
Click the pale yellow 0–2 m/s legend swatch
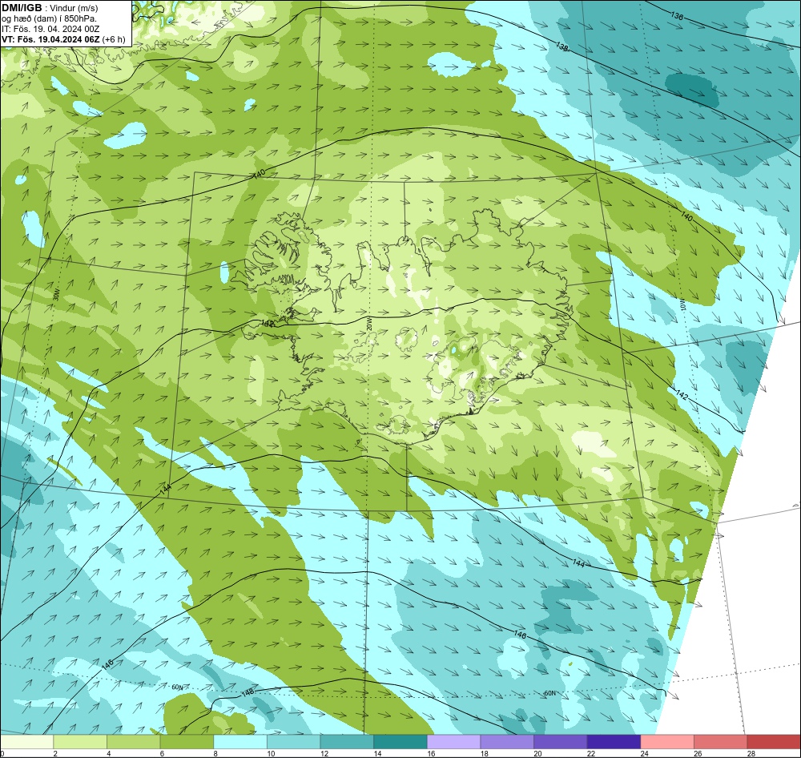[x=26, y=742]
